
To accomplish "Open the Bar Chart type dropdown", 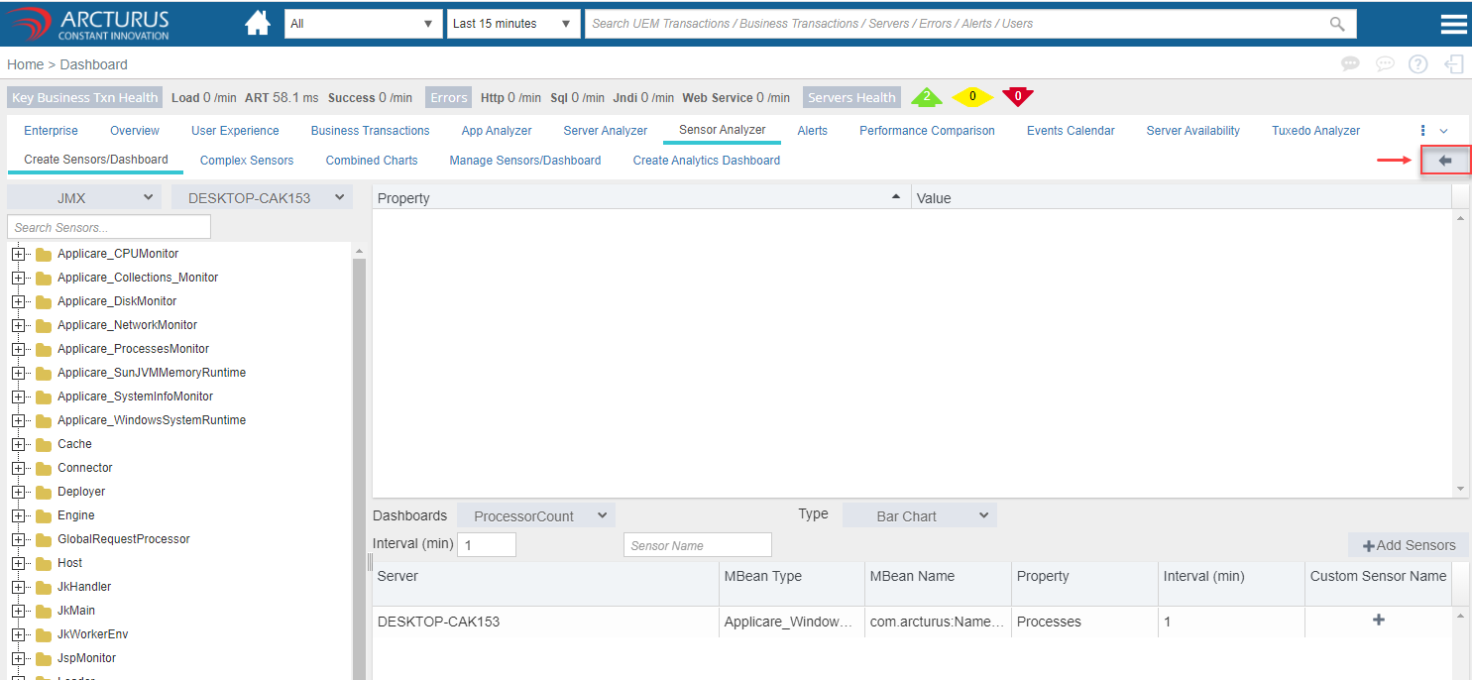I will click(919, 515).
